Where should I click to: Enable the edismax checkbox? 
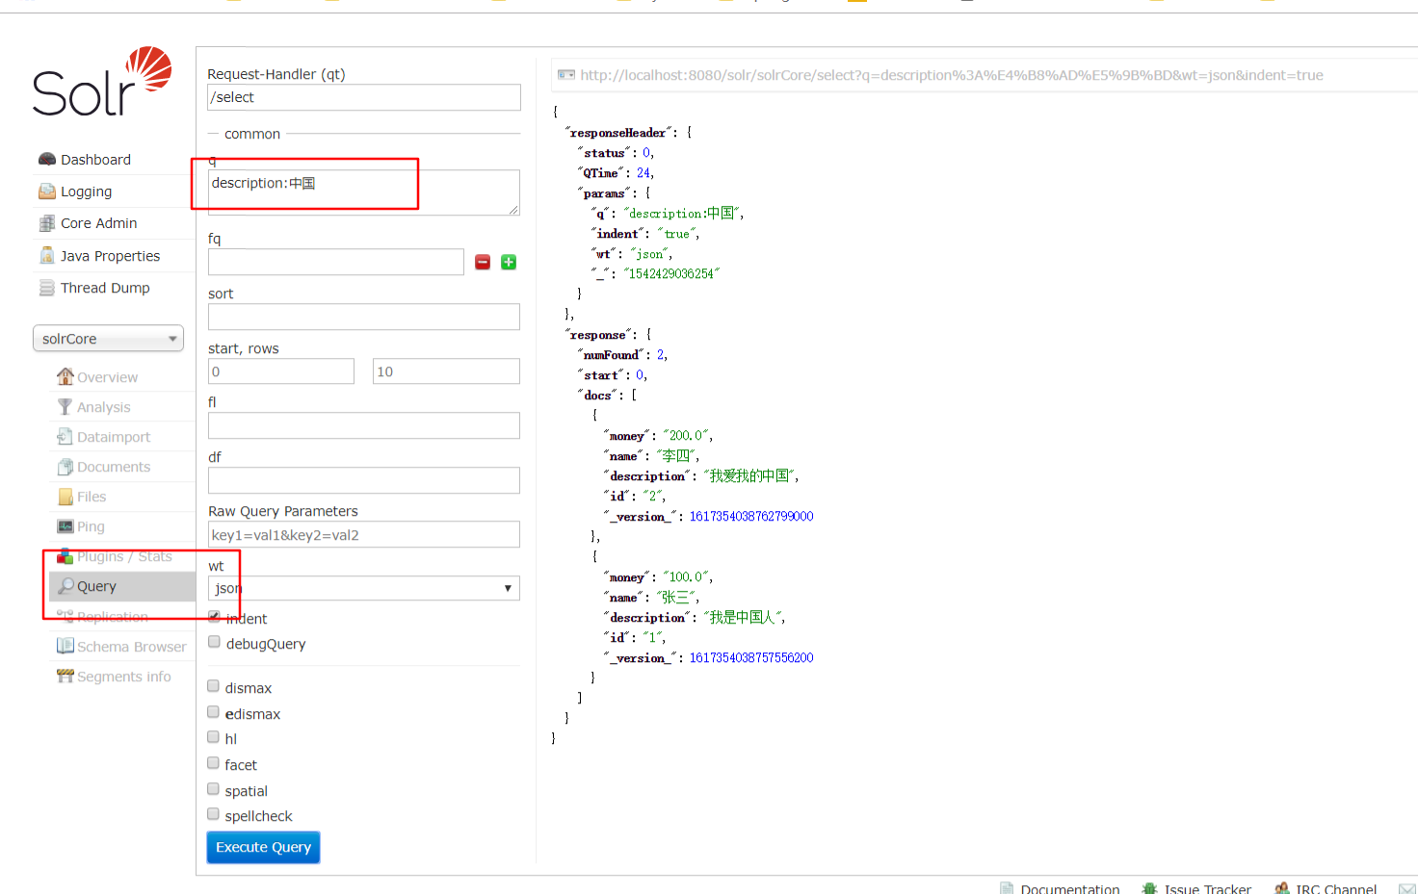click(x=214, y=712)
